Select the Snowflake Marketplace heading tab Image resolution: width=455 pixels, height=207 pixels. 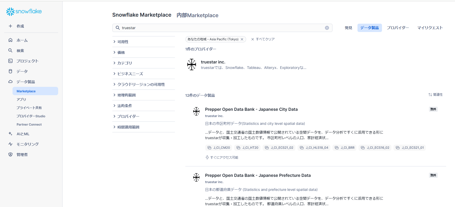(142, 15)
